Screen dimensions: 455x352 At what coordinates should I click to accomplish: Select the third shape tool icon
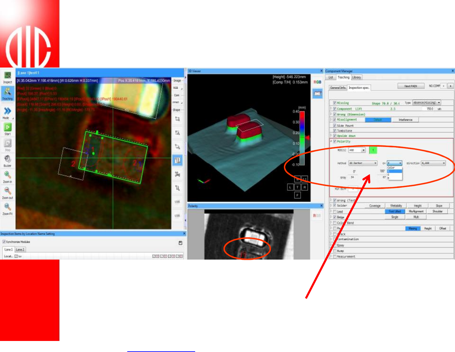pos(177,147)
